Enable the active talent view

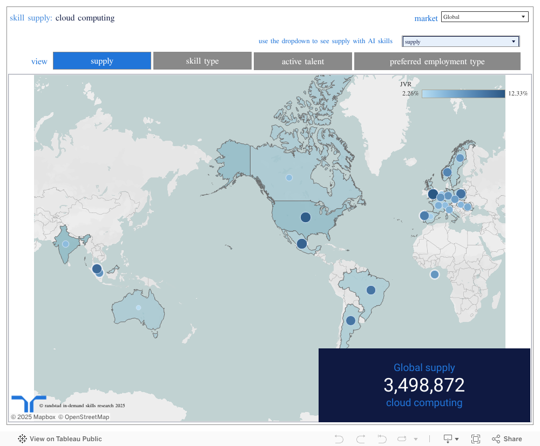[302, 61]
